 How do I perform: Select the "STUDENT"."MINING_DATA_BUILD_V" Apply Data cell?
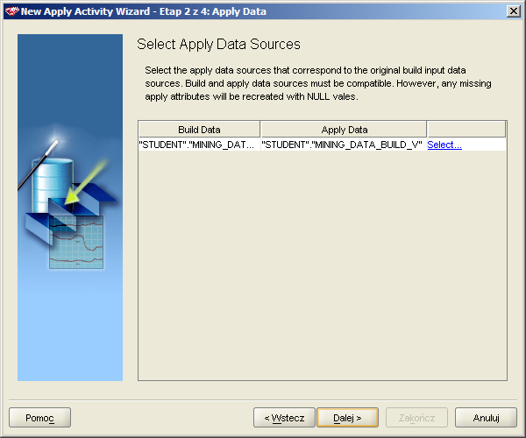343,145
